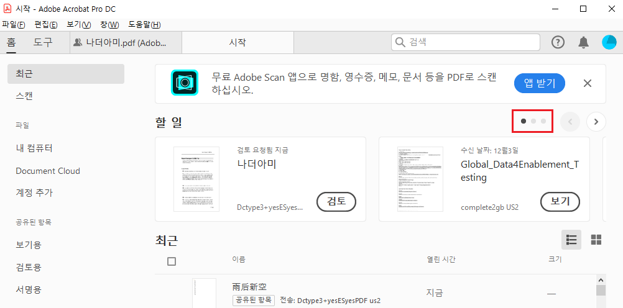Viewport: 623px width, 308px height.
Task: Open shared 검토용 items
Action: (x=28, y=267)
